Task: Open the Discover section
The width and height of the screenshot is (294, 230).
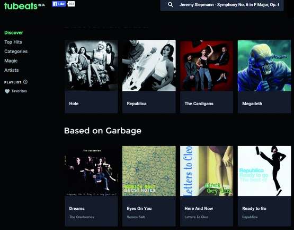Action: coord(14,32)
